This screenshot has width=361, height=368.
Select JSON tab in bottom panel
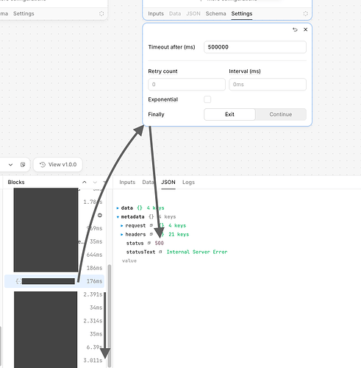[168, 182]
